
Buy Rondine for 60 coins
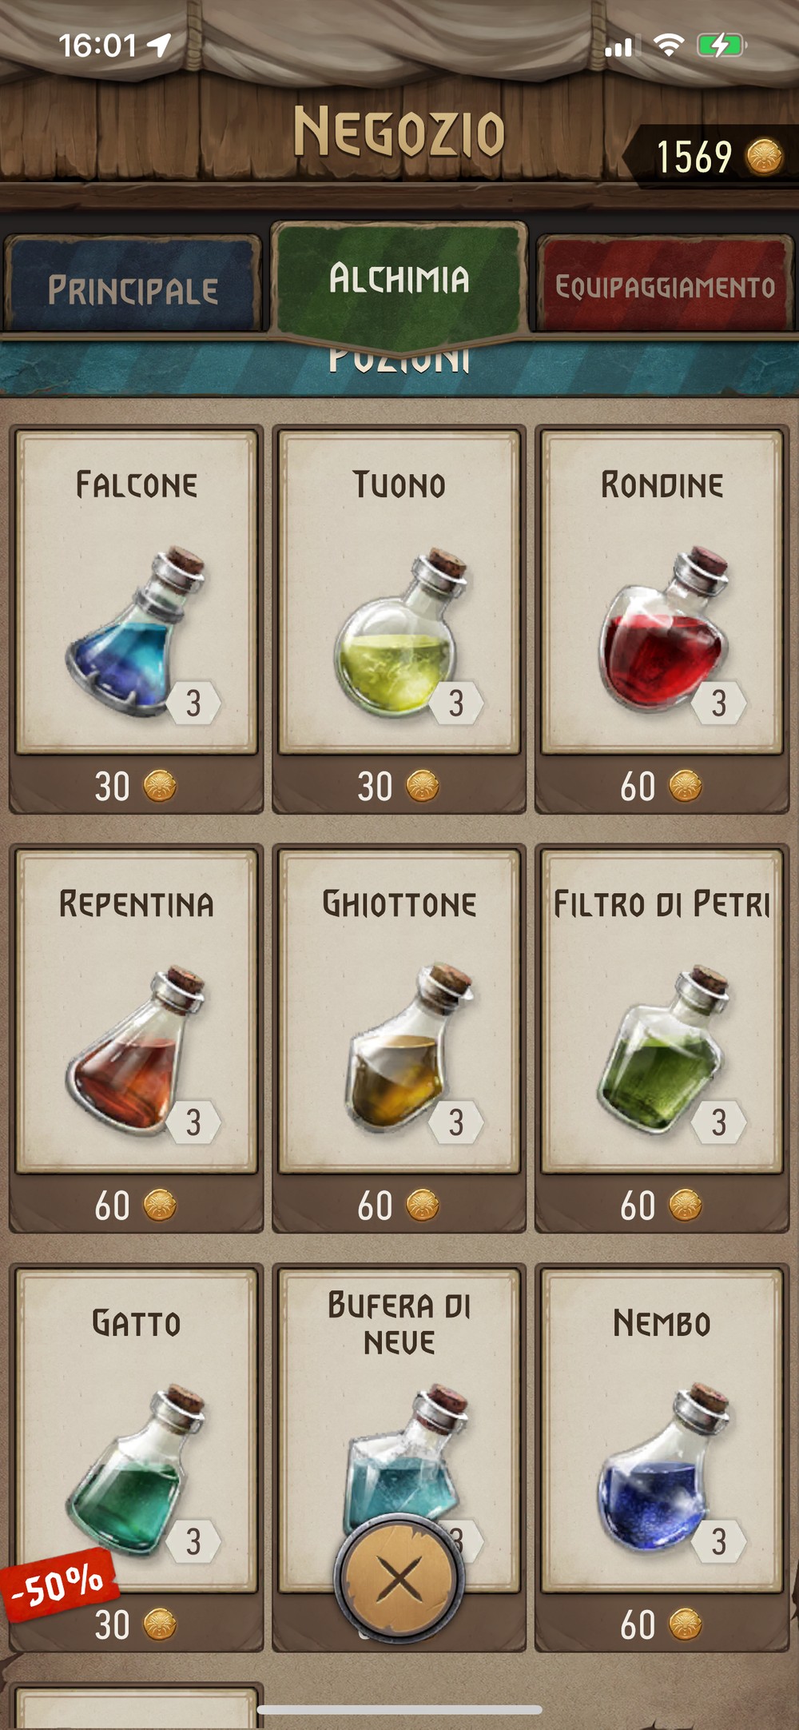662,786
